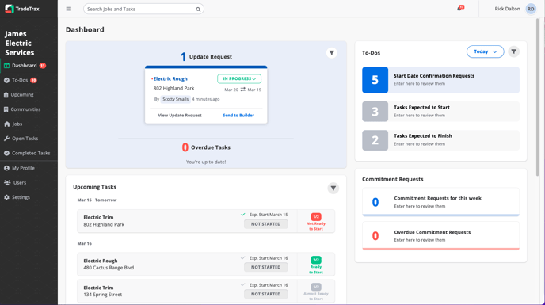
Task: Click the James Electric Services company name
Action: tap(20, 44)
